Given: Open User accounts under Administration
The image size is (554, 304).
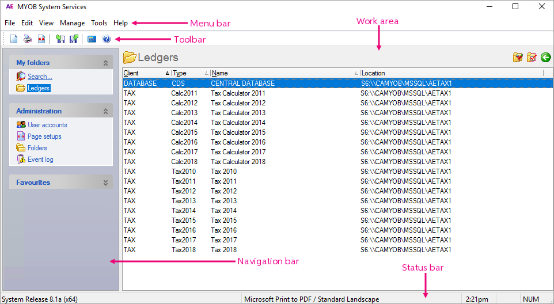Looking at the screenshot, I should (x=47, y=125).
